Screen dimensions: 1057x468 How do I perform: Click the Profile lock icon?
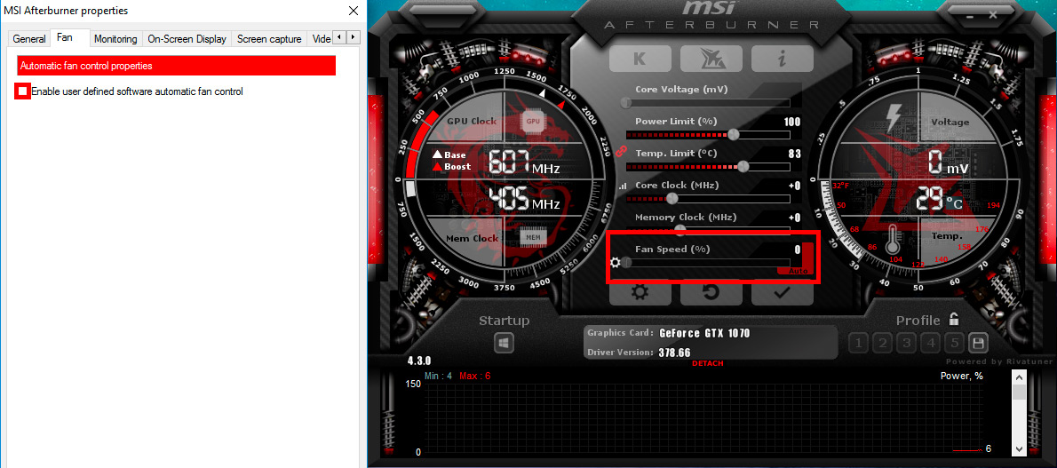(953, 319)
